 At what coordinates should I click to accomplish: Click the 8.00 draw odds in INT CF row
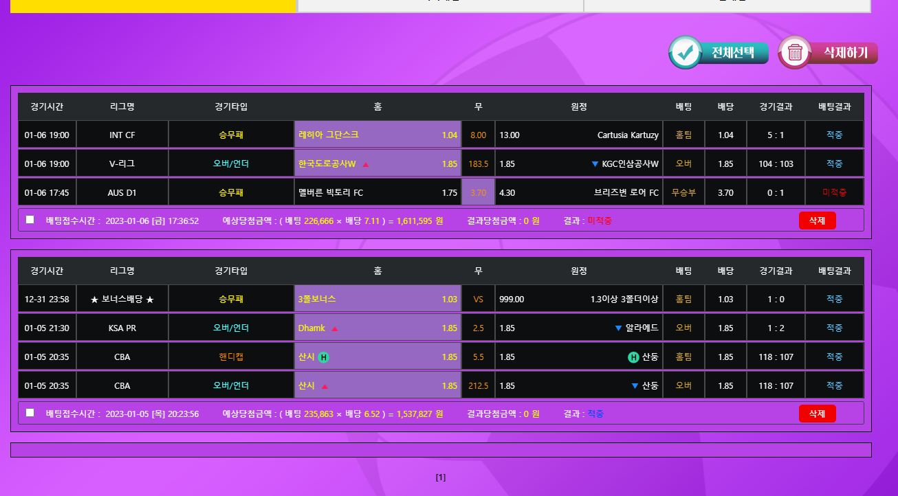tap(478, 135)
